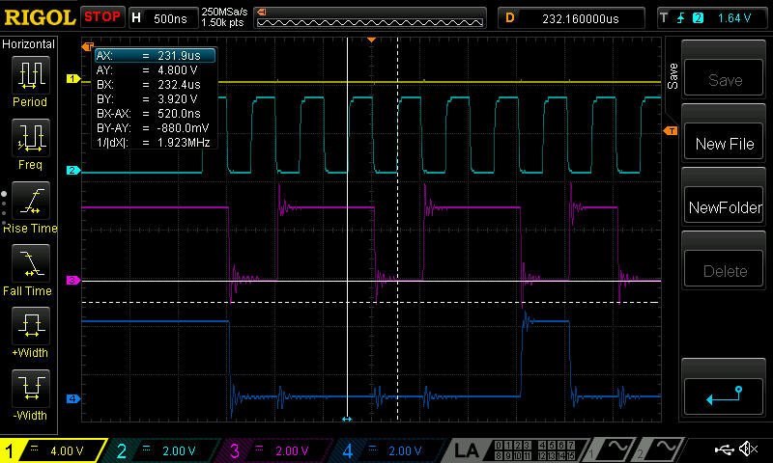This screenshot has height=463, width=773.
Task: Select the +Width measurement icon
Action: (31, 326)
